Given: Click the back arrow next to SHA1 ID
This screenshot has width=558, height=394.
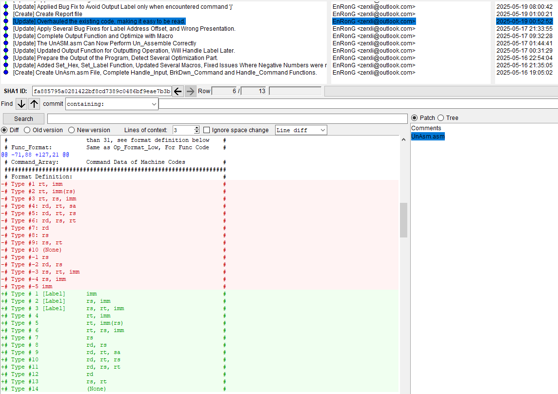Looking at the screenshot, I should (x=178, y=91).
